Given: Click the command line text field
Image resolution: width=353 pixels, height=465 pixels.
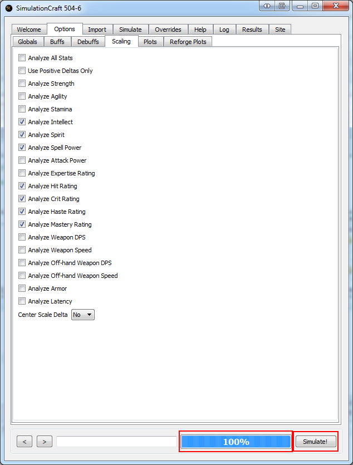Looking at the screenshot, I should (x=116, y=442).
